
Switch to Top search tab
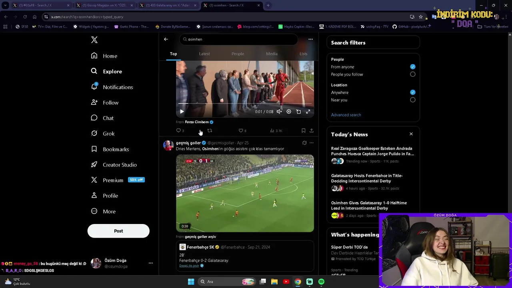(173, 54)
